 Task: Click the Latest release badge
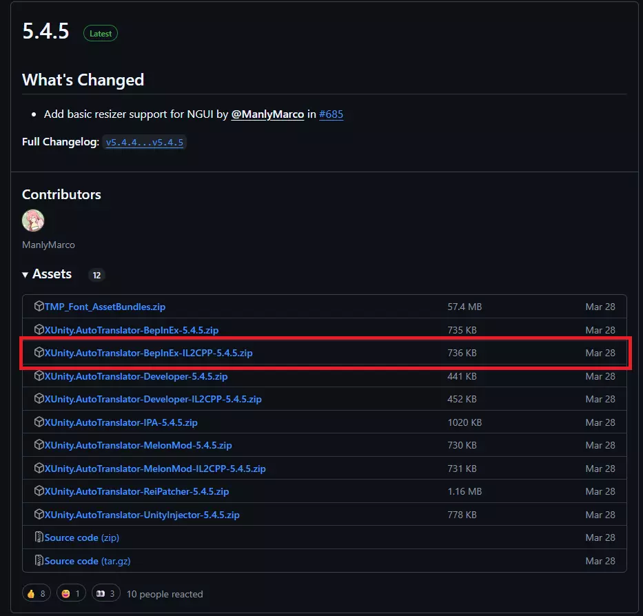click(x=101, y=34)
